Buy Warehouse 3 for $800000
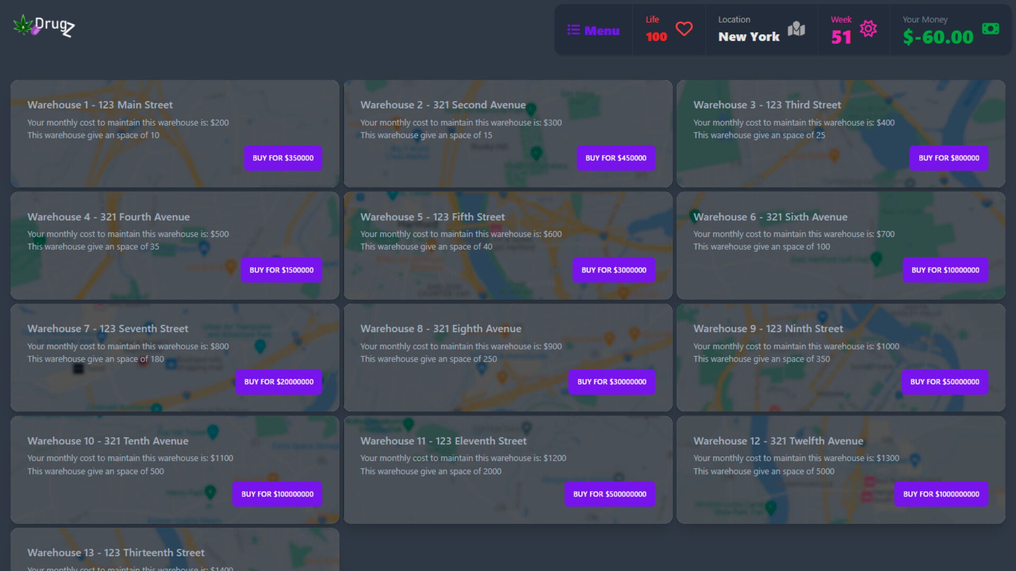1016x571 pixels. 949,158
